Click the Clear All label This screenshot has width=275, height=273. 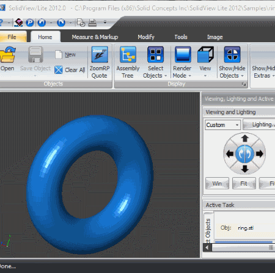pos(75,70)
